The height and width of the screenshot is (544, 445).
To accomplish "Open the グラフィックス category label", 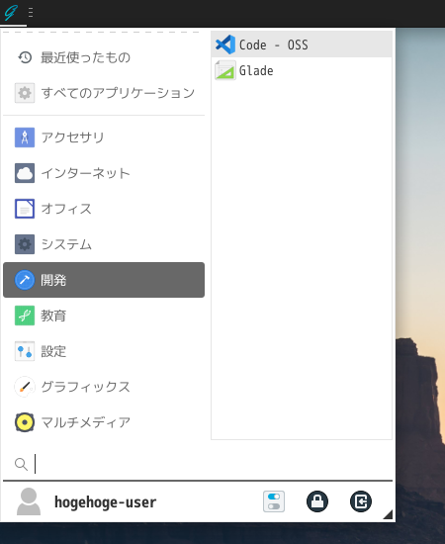I will point(86,387).
